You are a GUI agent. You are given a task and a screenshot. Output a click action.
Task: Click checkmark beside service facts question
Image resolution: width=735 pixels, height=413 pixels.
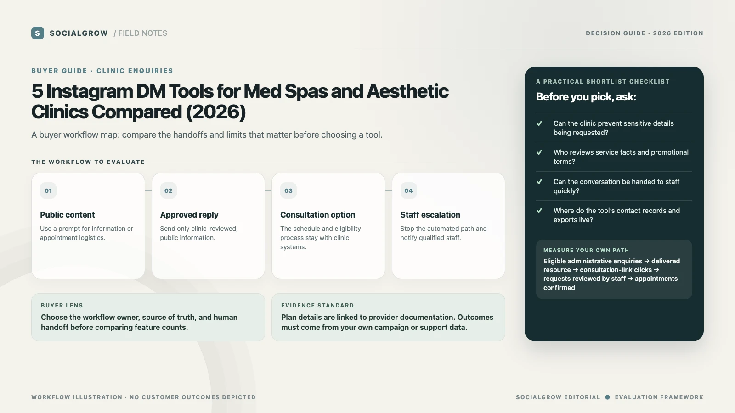[x=540, y=152]
